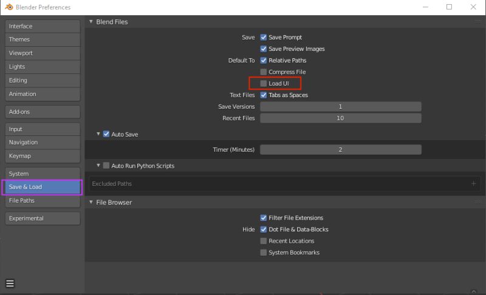The width and height of the screenshot is (486, 295).
Task: Open the Animation preferences tab
Action: (43, 94)
